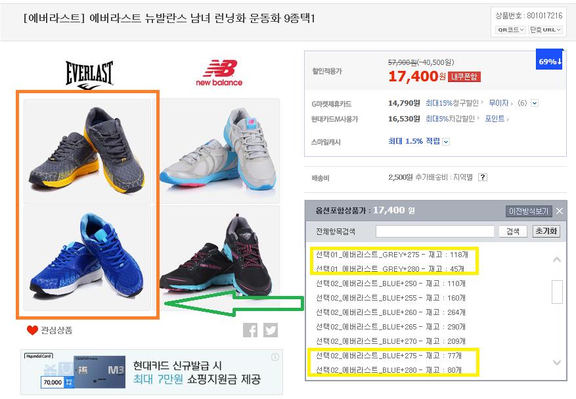This screenshot has height=399, width=576.
Task: Click the option list scroll up arrow
Action: 557,259
